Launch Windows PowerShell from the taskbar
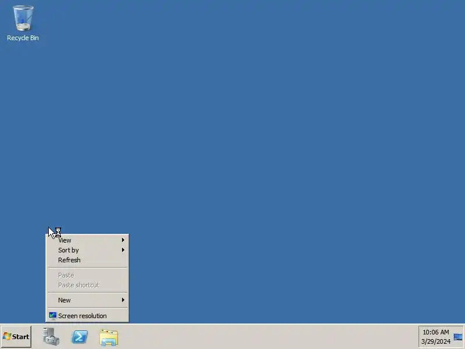The width and height of the screenshot is (465, 349). [80, 337]
